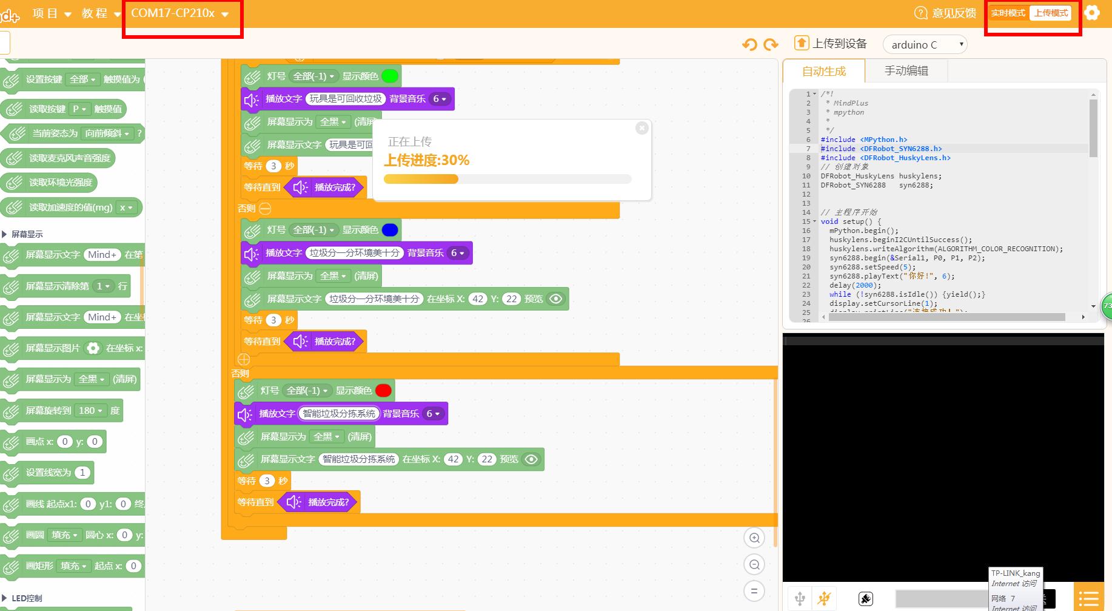Toggle preview eye for 垃圾分一分环境美十分 text block
Viewport: 1112px width, 611px height.
556,299
